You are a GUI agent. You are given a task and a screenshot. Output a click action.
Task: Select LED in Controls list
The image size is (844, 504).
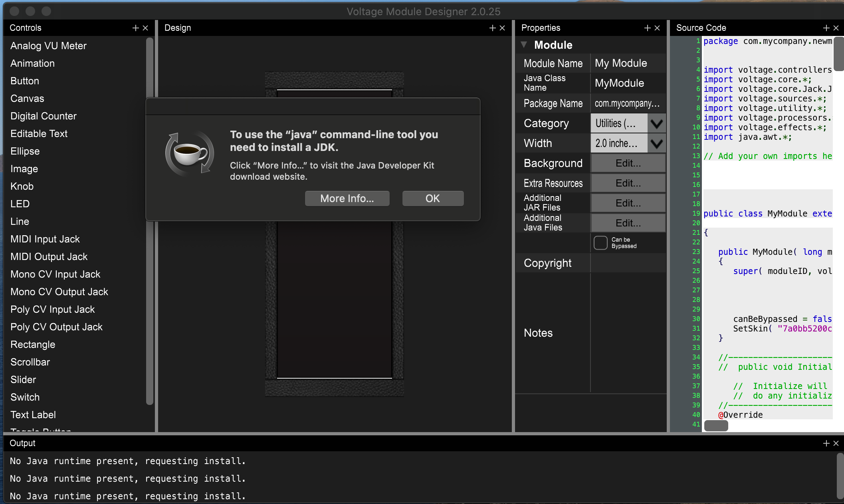pos(20,204)
